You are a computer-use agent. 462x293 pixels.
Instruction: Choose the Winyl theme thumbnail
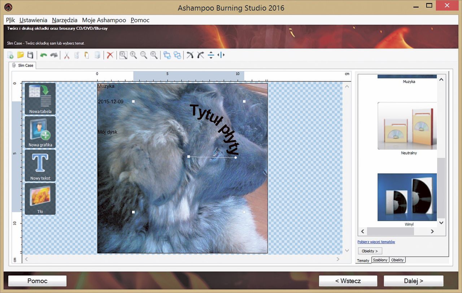[x=407, y=197]
